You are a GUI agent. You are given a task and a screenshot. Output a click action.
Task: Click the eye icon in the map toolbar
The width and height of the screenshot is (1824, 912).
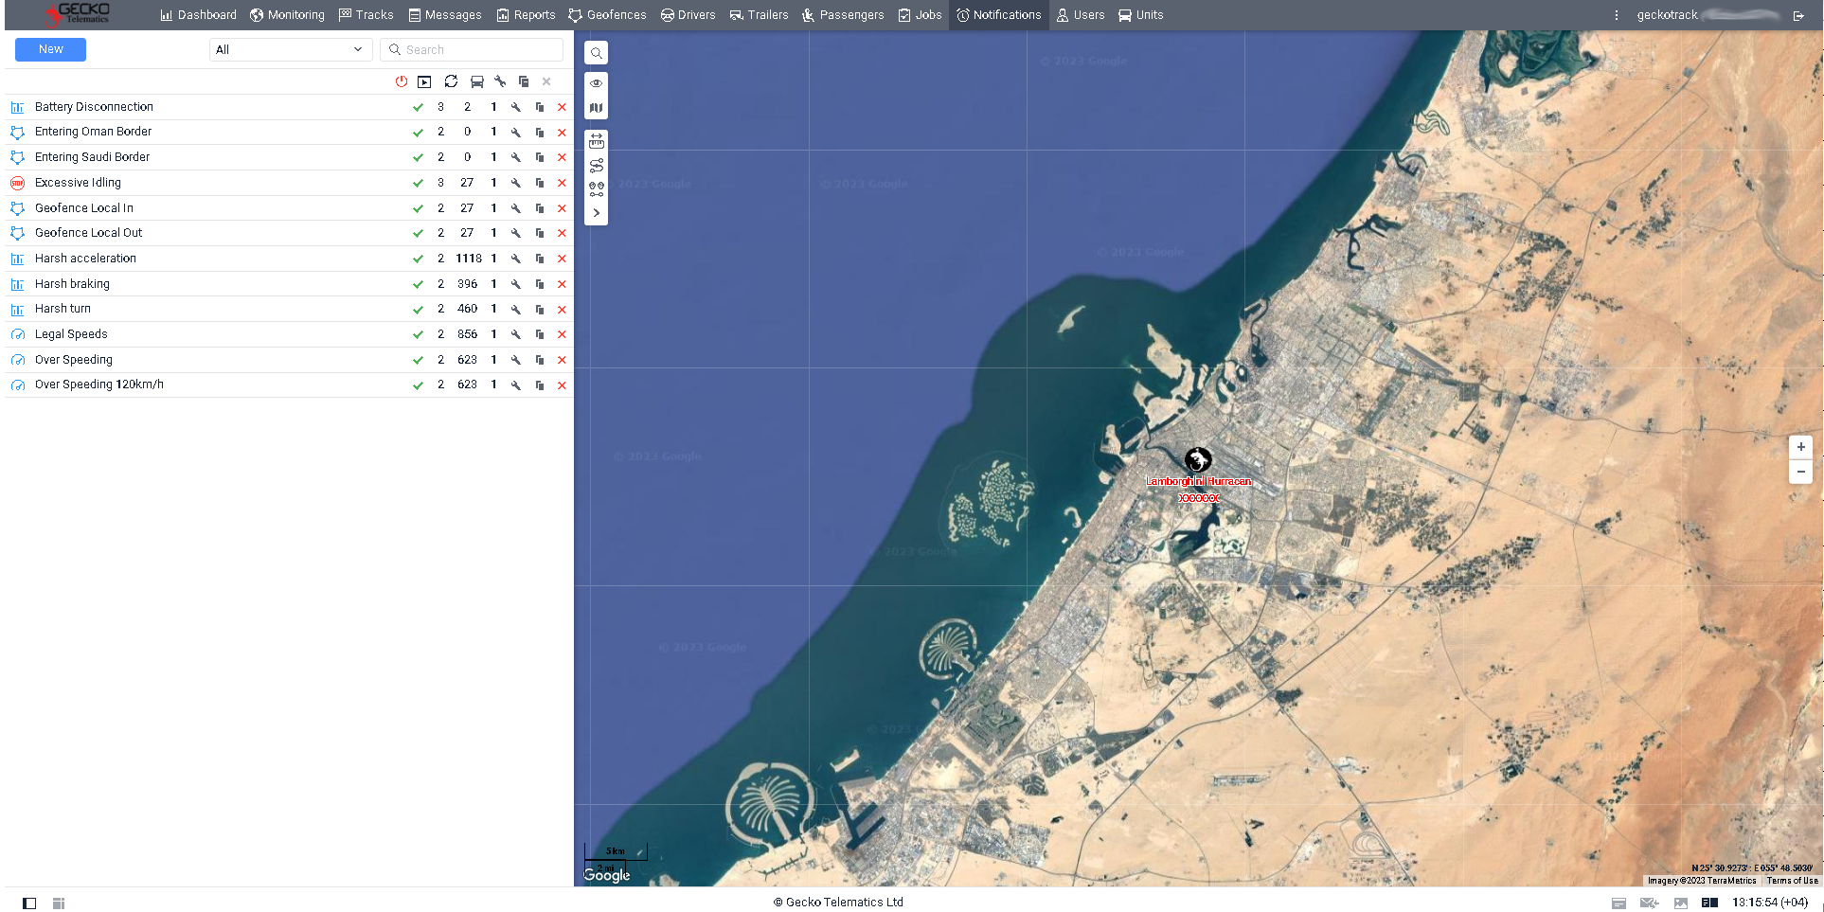(x=596, y=83)
